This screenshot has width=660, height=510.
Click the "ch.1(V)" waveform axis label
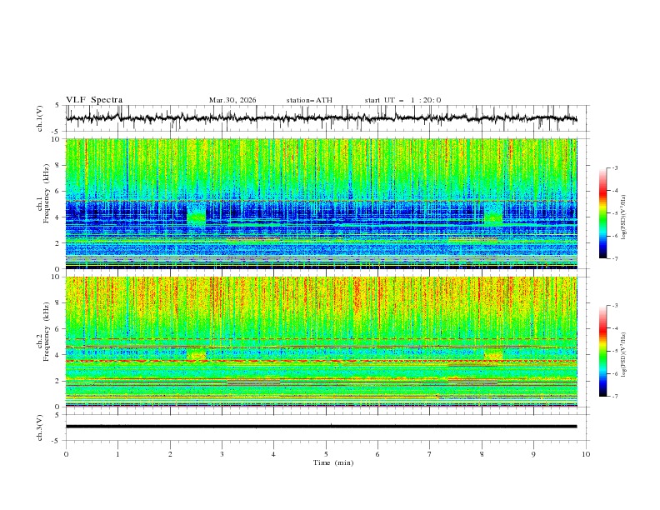click(40, 118)
